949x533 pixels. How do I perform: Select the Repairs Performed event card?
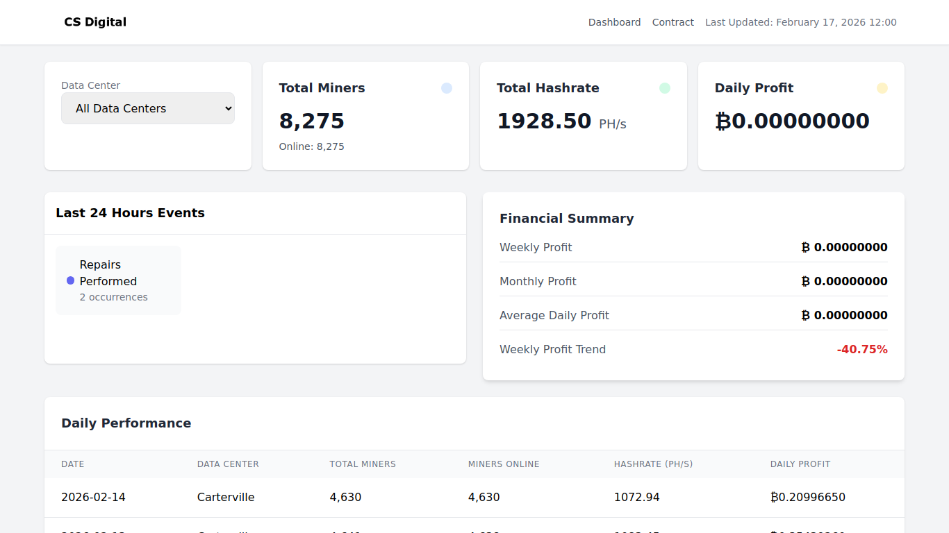click(x=118, y=280)
